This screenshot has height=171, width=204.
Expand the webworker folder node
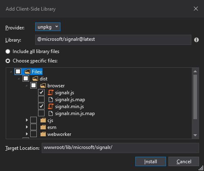tap(27, 134)
